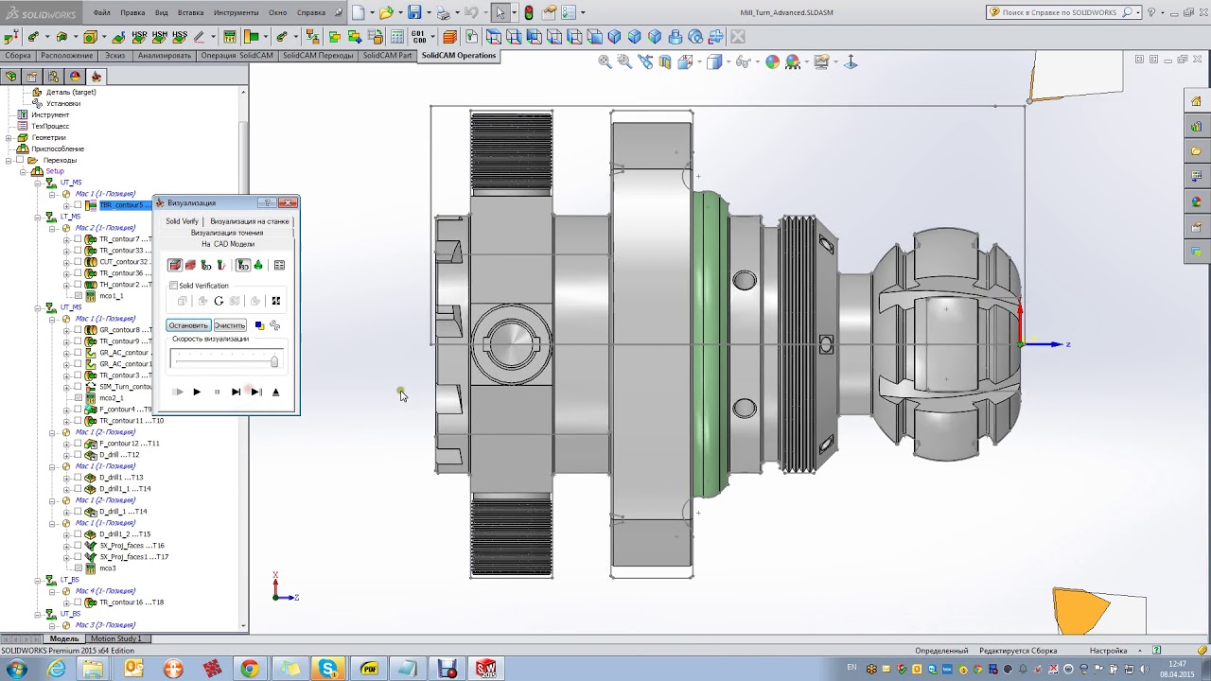Image resolution: width=1211 pixels, height=681 pixels.
Task: Click the Zoom to Fit magnifier icon
Action: (605, 61)
